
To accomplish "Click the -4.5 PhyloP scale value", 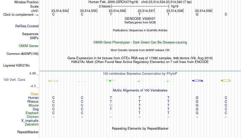I will point(33,86).
